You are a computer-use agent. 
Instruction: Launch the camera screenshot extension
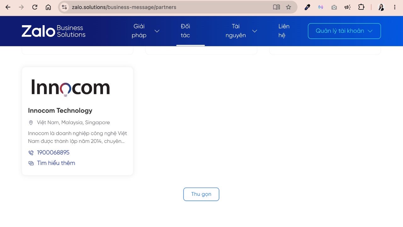(x=334, y=7)
